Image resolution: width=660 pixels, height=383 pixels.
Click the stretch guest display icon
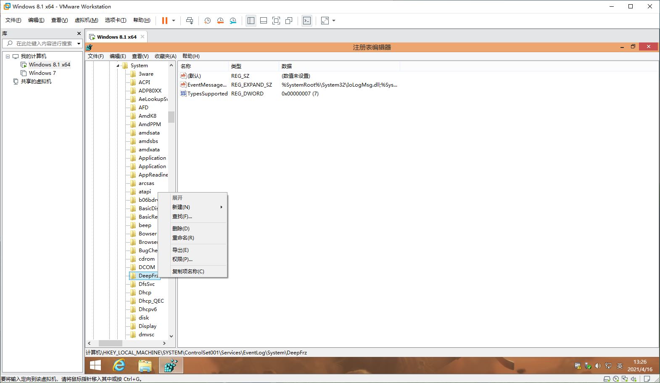[325, 21]
